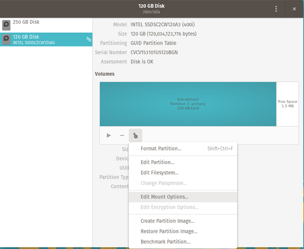
Task: Click the mount partition play icon
Action: (x=109, y=135)
